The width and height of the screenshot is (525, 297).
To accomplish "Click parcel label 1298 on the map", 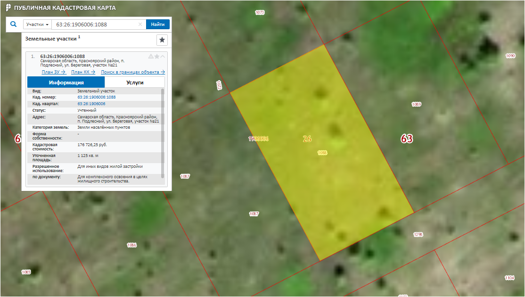I will coord(418,235).
